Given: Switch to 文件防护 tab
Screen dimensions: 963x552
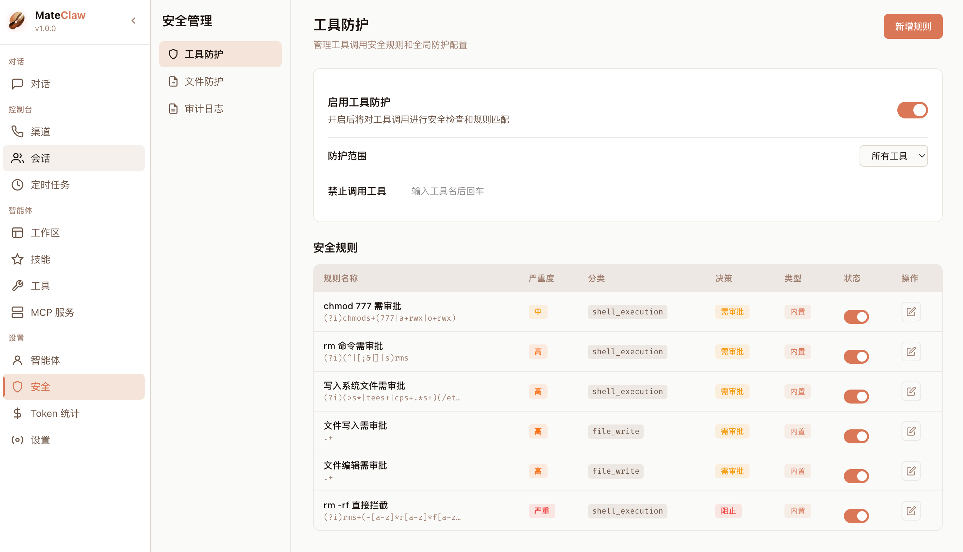Looking at the screenshot, I should (x=204, y=81).
